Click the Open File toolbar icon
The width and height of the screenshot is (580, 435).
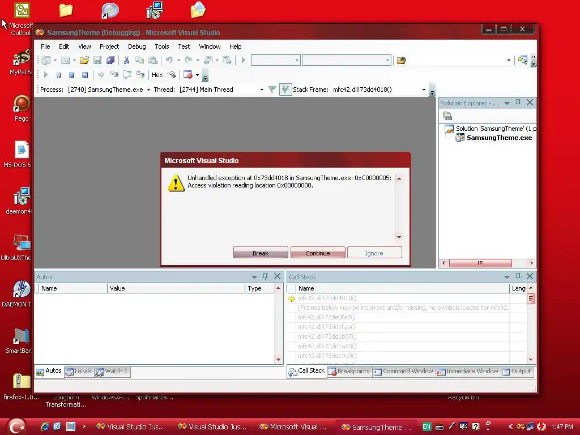coord(84,60)
